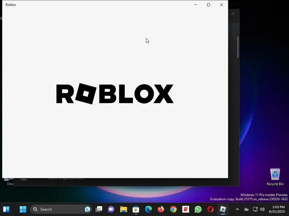This screenshot has width=289, height=216.
Task: Open network settings from the tray icon
Action: point(255,209)
